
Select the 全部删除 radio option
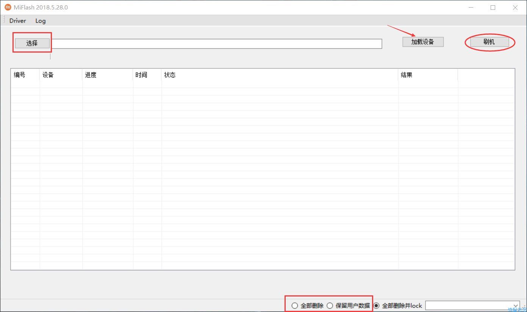click(308, 306)
